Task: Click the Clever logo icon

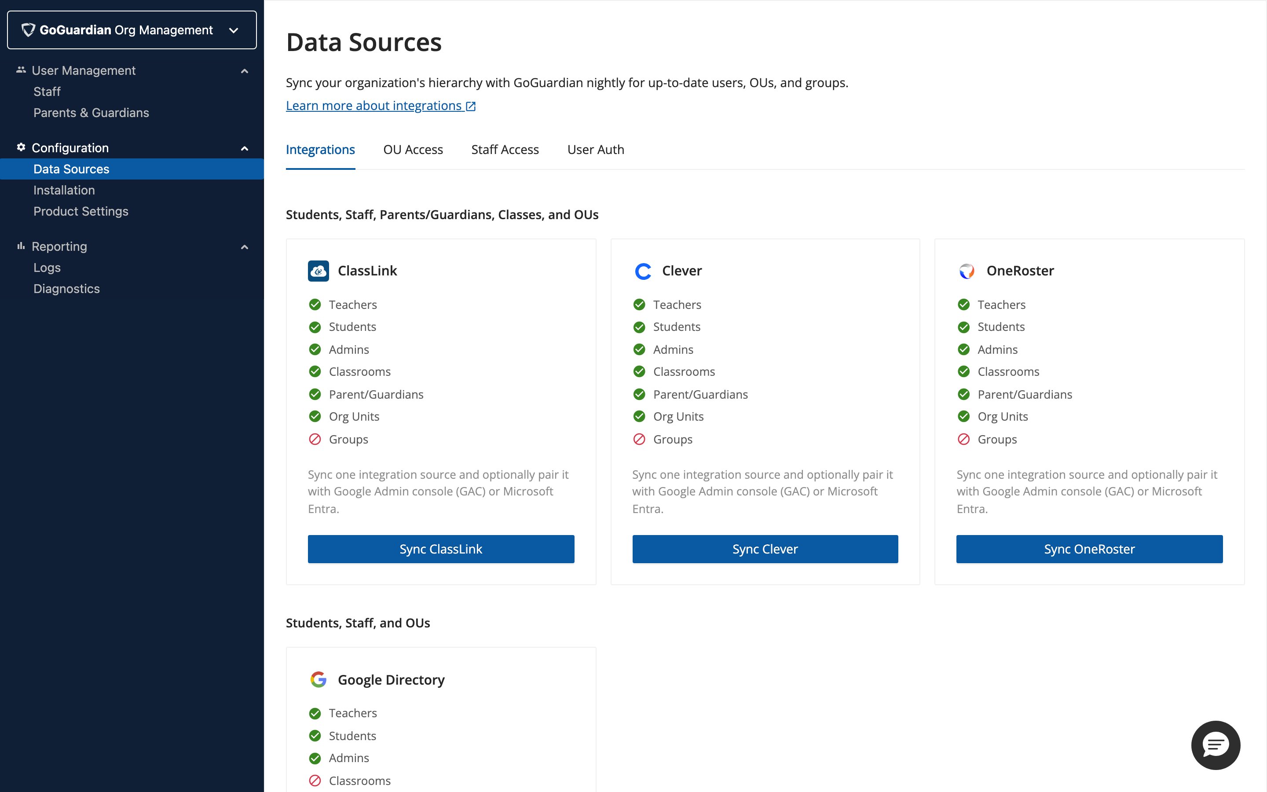Action: click(643, 271)
